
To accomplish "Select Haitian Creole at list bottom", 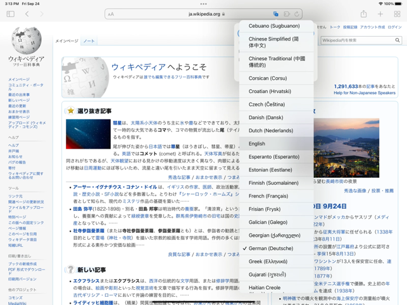I will tap(276, 287).
